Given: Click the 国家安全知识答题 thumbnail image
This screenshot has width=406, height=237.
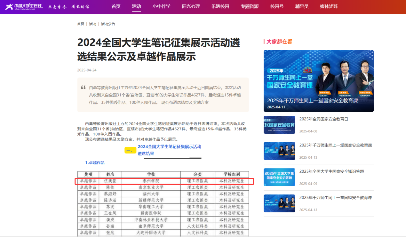Looking at the screenshot, I should coord(279,177).
